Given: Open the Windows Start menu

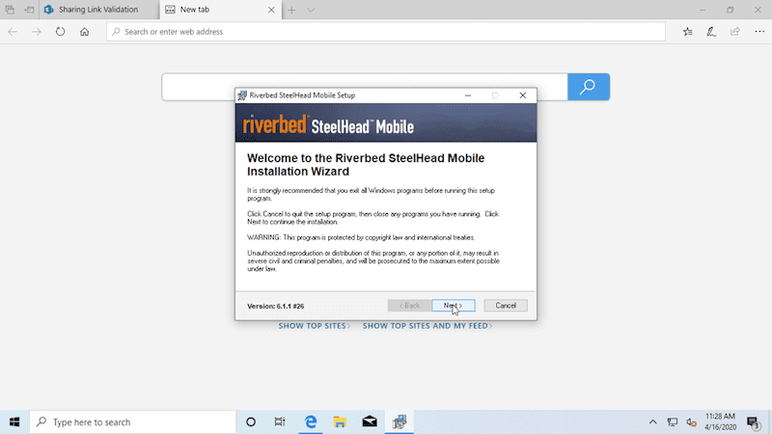Looking at the screenshot, I should click(14, 421).
